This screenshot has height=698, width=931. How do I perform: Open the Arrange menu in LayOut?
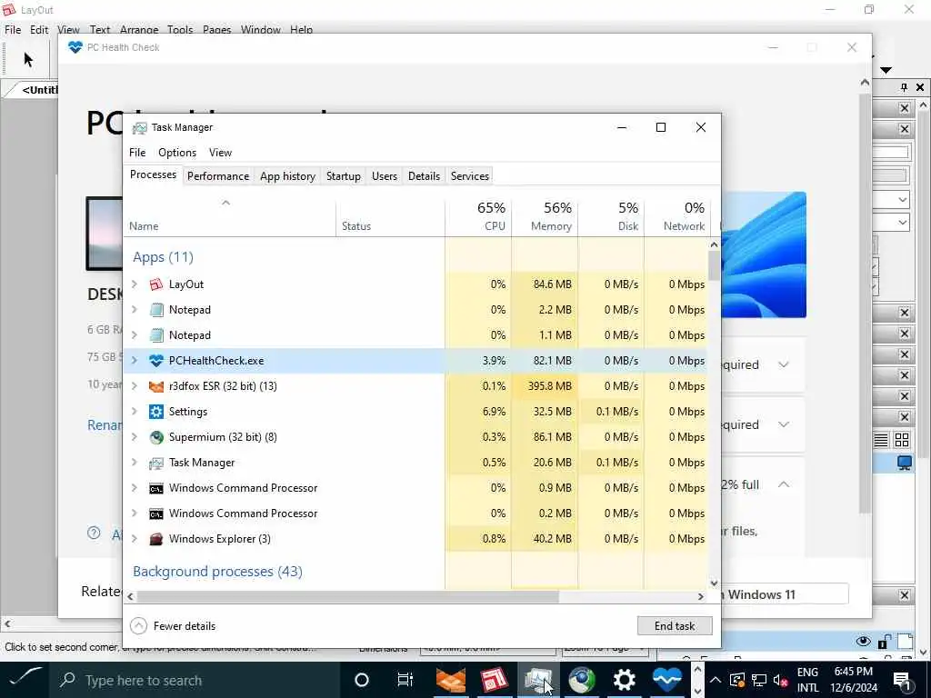click(x=139, y=30)
